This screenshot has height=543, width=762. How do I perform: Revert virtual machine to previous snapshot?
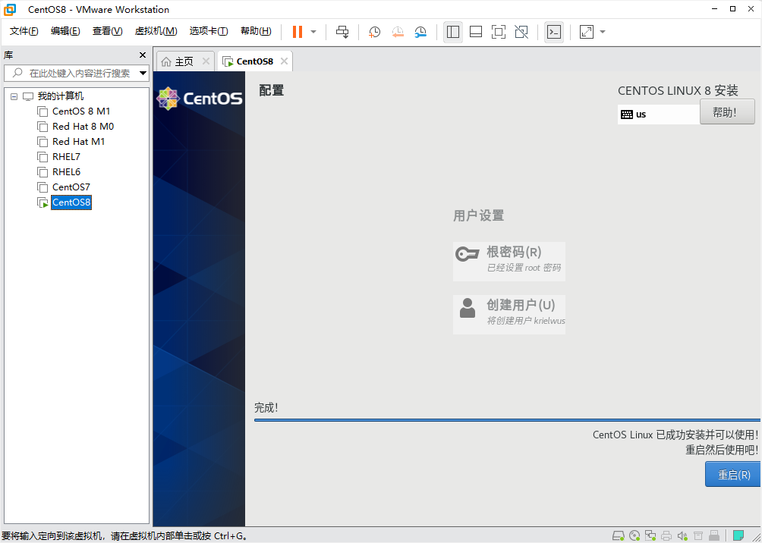tap(398, 32)
